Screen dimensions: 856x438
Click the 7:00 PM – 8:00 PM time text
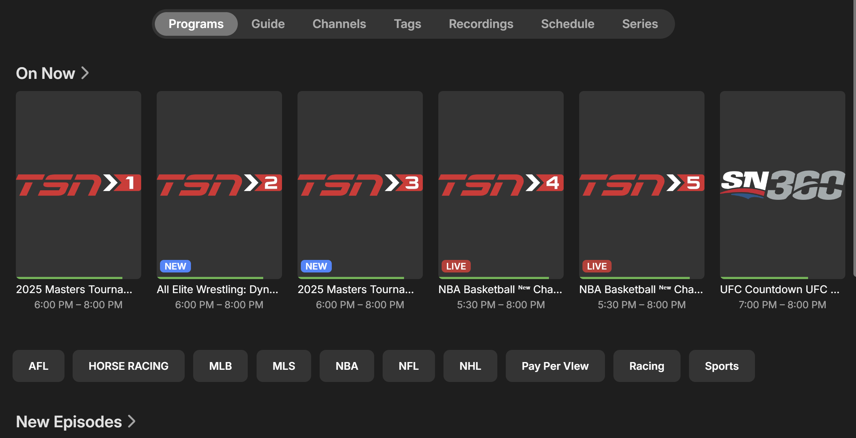coord(782,305)
